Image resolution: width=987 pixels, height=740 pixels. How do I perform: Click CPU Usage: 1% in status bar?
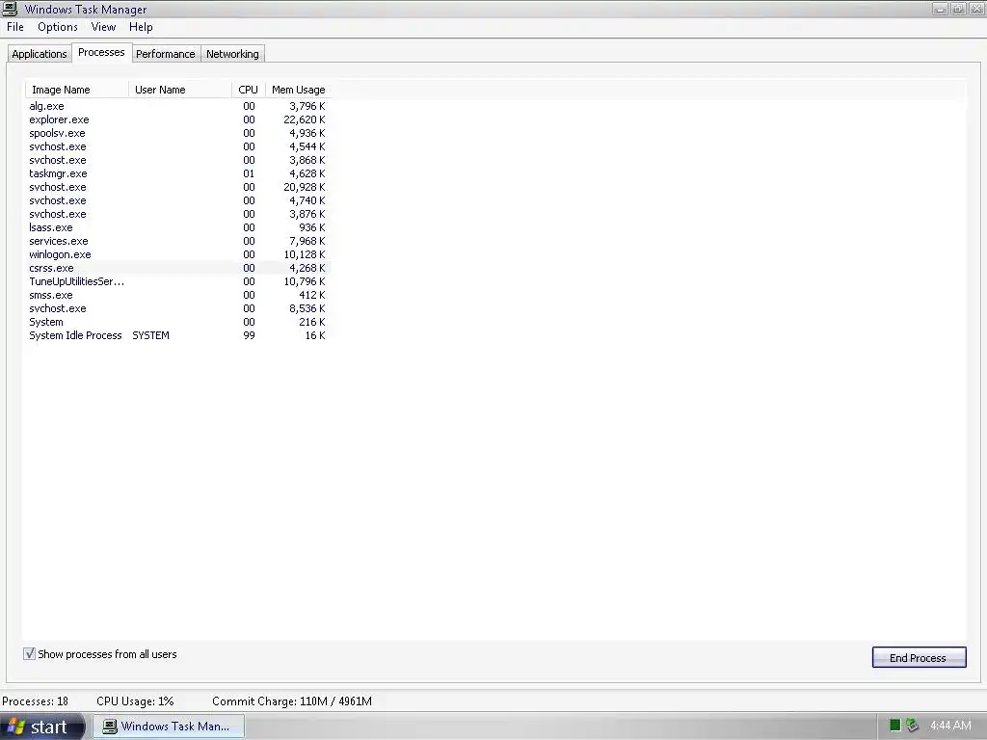click(x=135, y=701)
